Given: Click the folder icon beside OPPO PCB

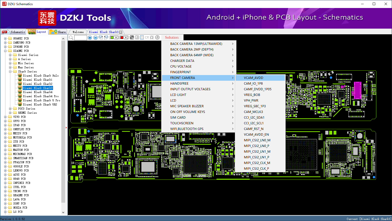Looking at the screenshot, I should [10, 121].
